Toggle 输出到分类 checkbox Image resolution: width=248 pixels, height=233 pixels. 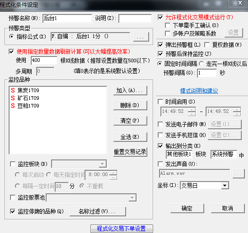[x=160, y=146]
